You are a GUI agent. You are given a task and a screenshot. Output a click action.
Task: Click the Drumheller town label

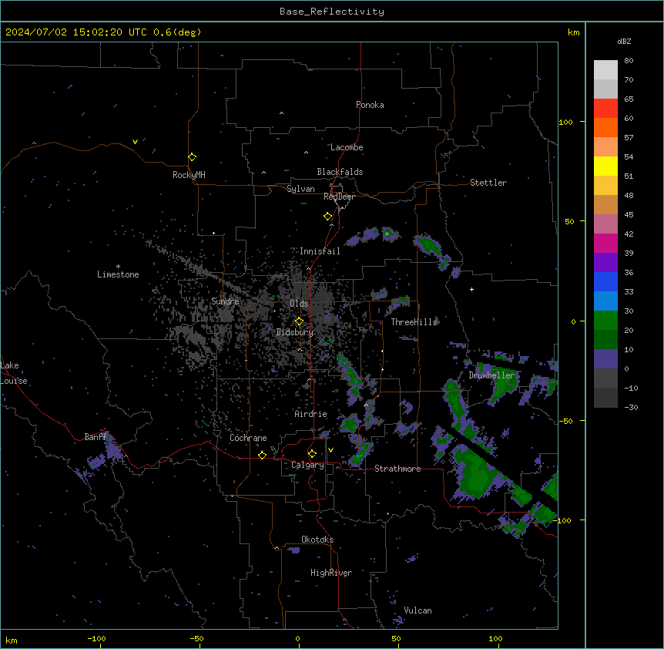pyautogui.click(x=491, y=375)
